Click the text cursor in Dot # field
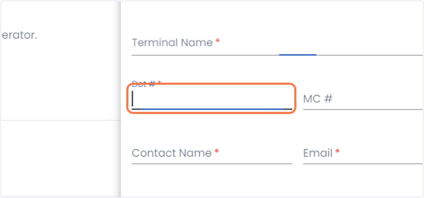Viewport: 424px width, 198px height. point(132,99)
